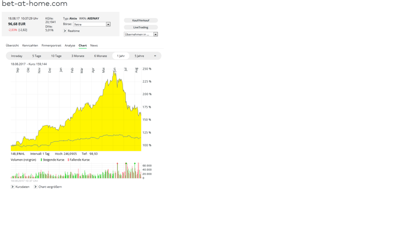Viewport: 420px width, 236px height.
Task: Click the LiveTrading button
Action: 141,27
